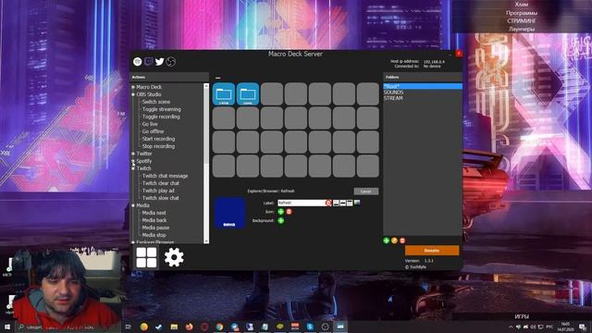
Task: Click the OBS icon in the header
Action: click(x=170, y=62)
